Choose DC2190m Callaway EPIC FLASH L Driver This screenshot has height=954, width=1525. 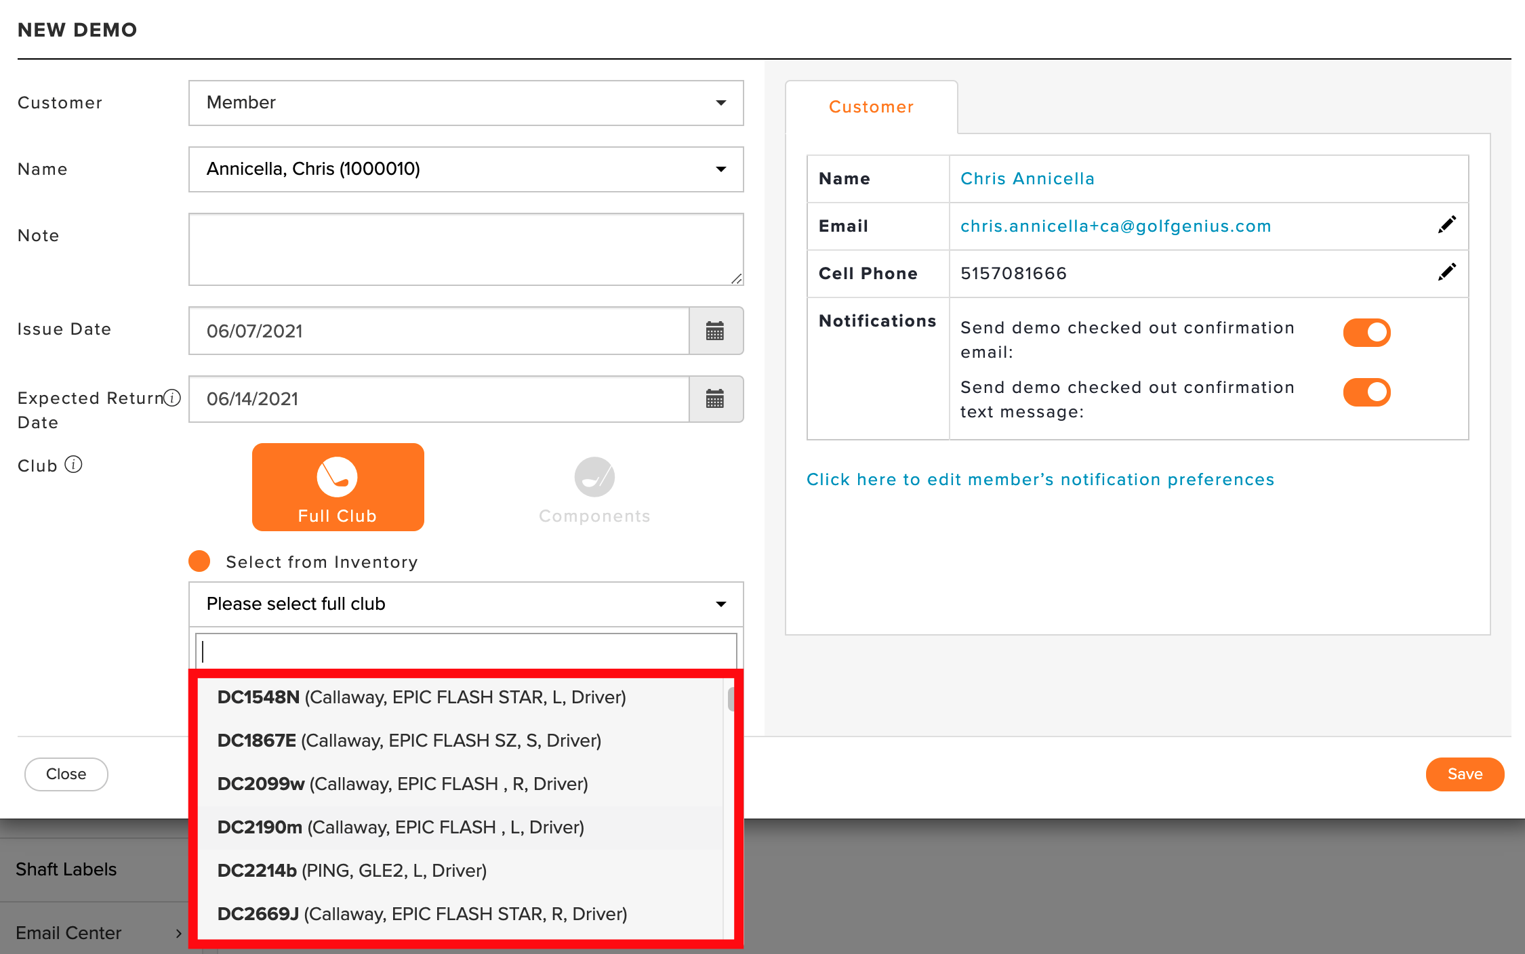pos(461,827)
